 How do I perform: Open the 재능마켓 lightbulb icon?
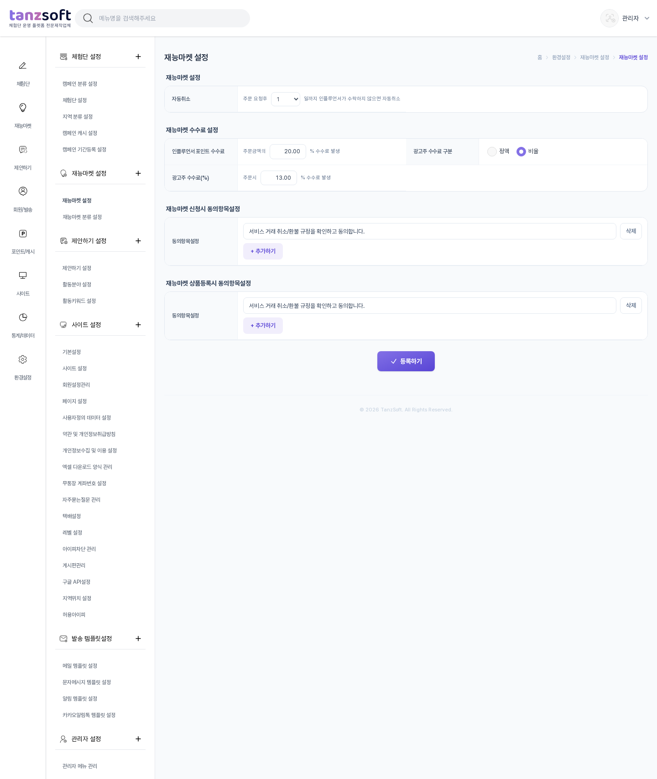pyautogui.click(x=23, y=108)
